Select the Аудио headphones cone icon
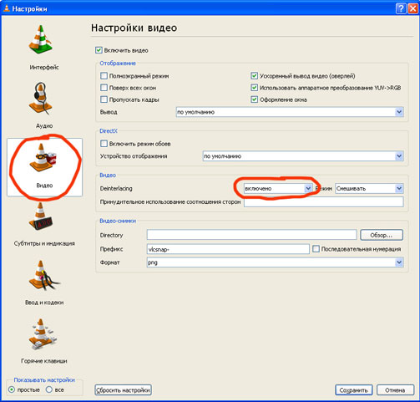 (41, 99)
